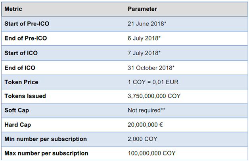Click the 1 COY = 0,01 EUR value
Image resolution: width=249 pixels, height=161 pixels.
pyautogui.click(x=153, y=82)
